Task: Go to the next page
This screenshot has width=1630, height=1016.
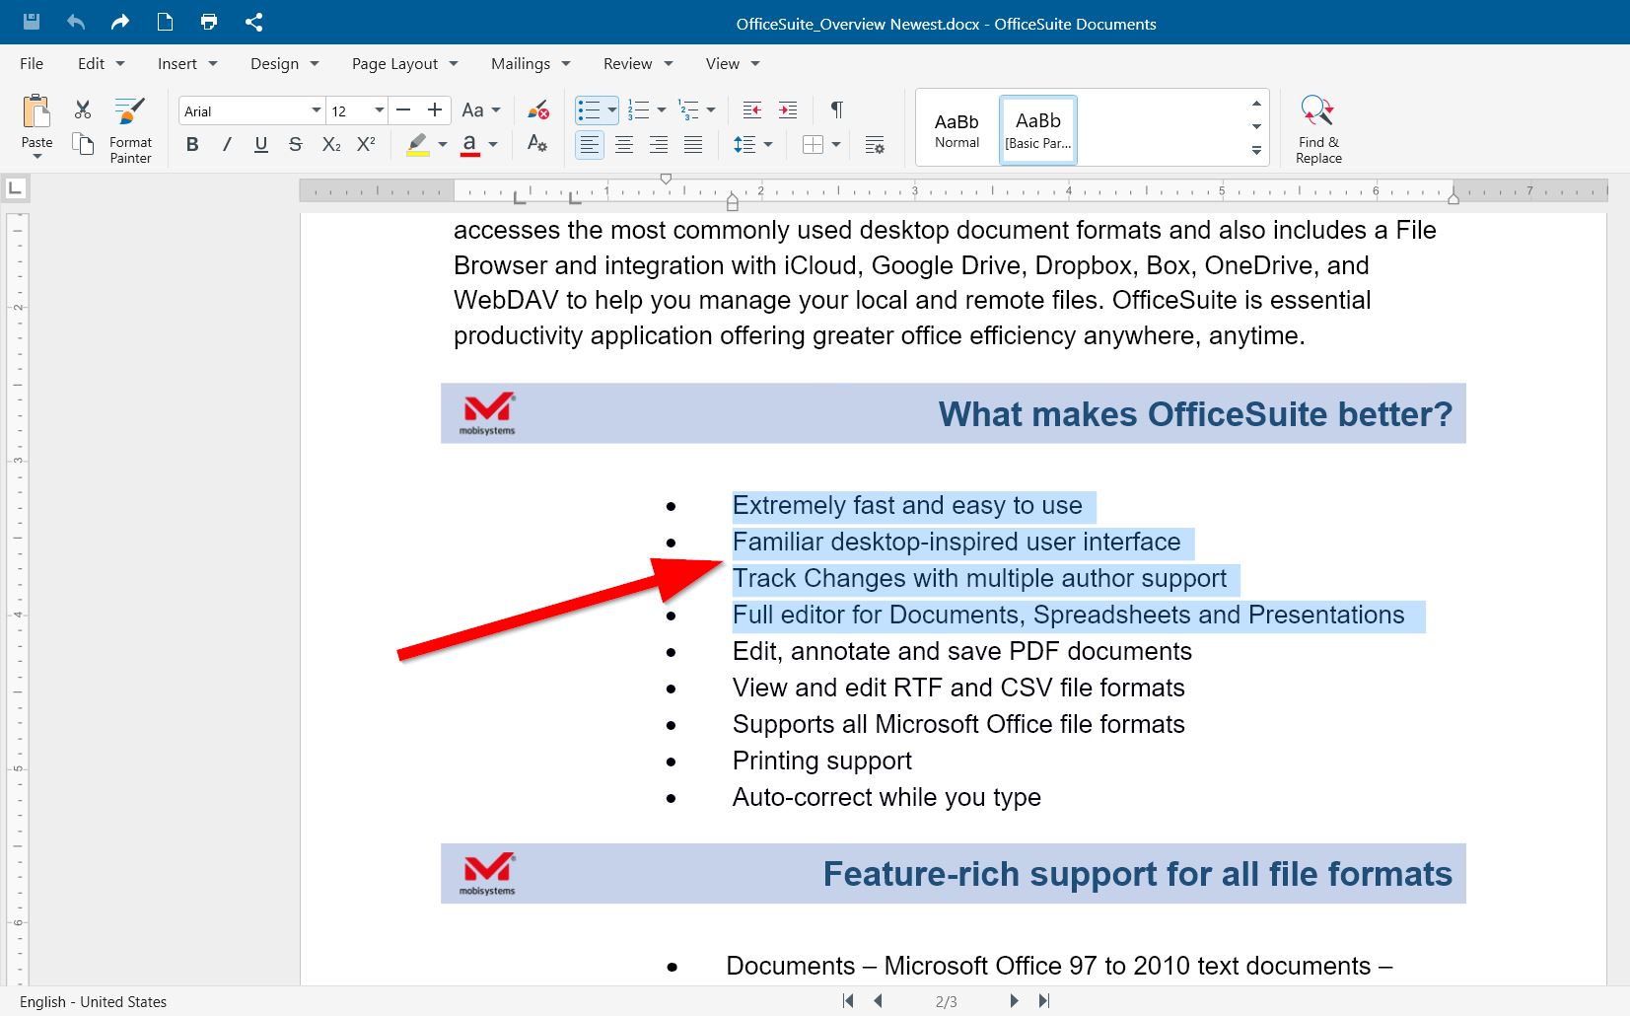Action: click(x=1014, y=1000)
